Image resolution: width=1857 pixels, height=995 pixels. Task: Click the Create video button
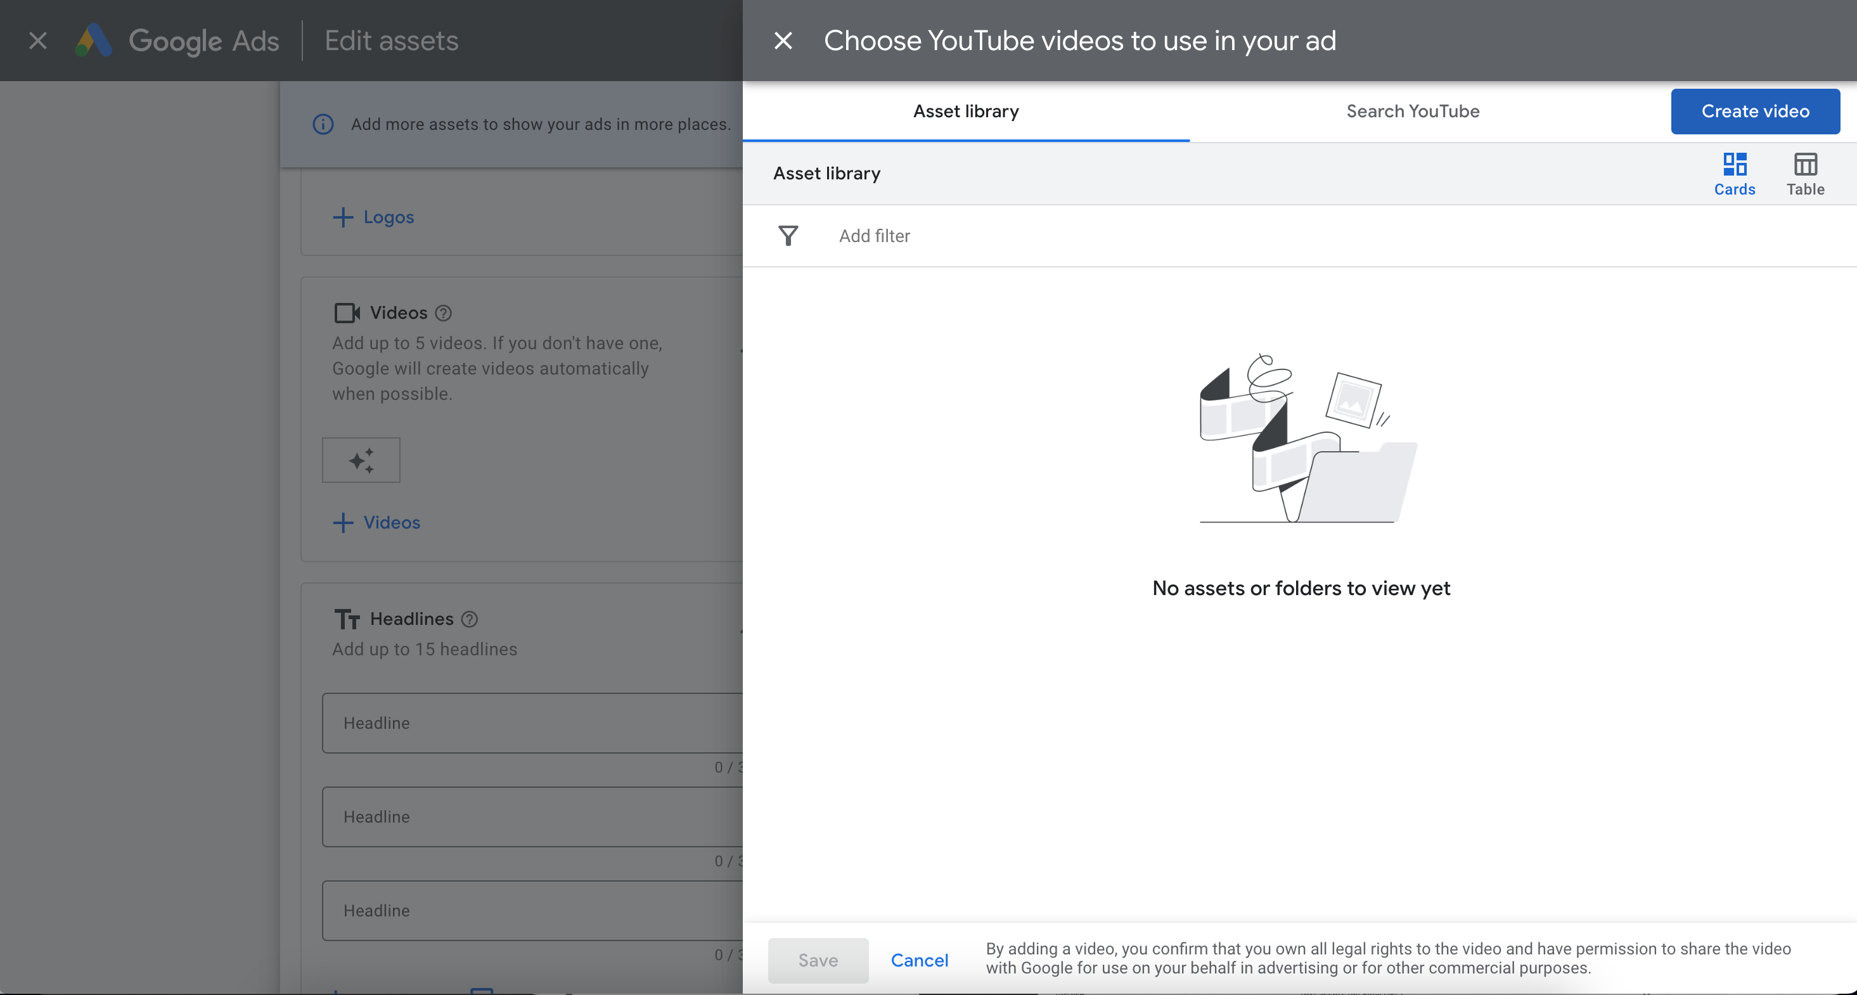1754,111
